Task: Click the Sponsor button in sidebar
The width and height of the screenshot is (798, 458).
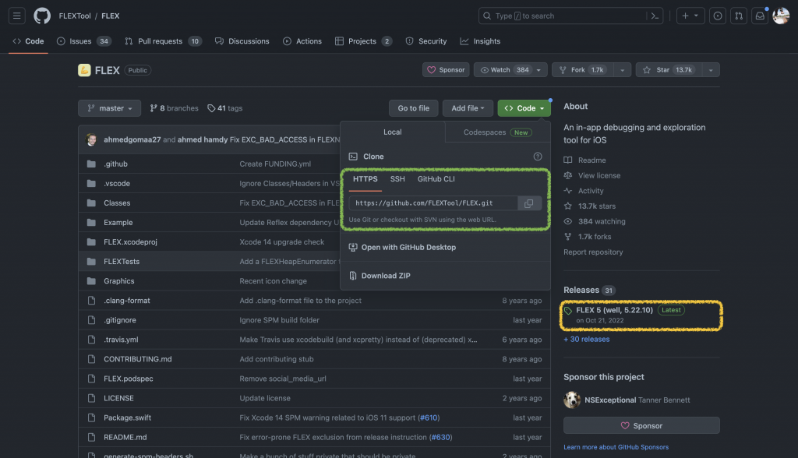Action: [641, 425]
